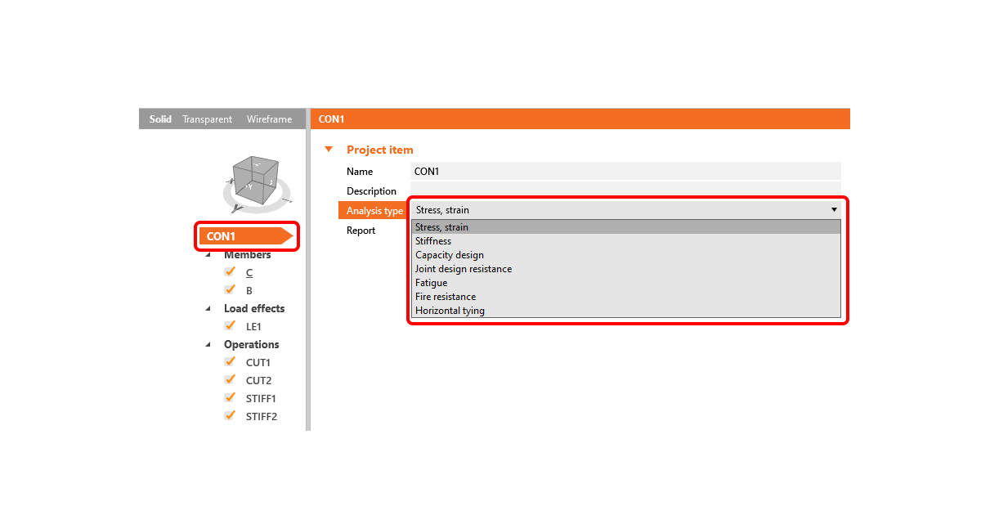The width and height of the screenshot is (981, 515).
Task: Disable the STIFF2 operation checkbox
Action: (x=230, y=415)
